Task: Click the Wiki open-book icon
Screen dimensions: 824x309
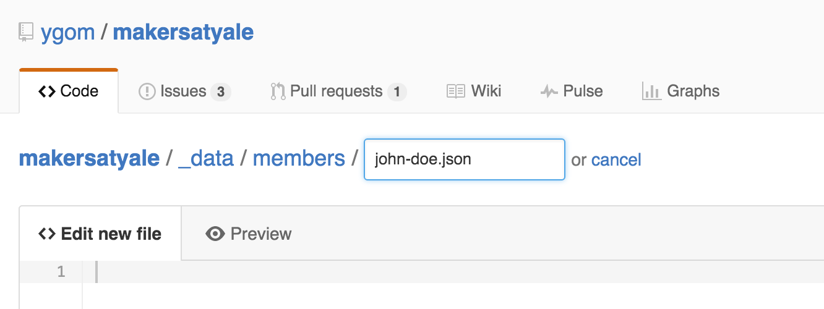Action: (x=455, y=92)
